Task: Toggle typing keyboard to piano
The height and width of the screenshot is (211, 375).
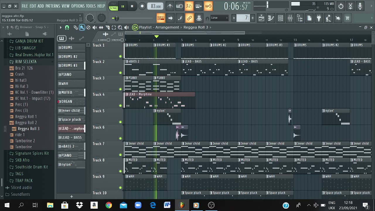Action: pyautogui.click(x=161, y=18)
